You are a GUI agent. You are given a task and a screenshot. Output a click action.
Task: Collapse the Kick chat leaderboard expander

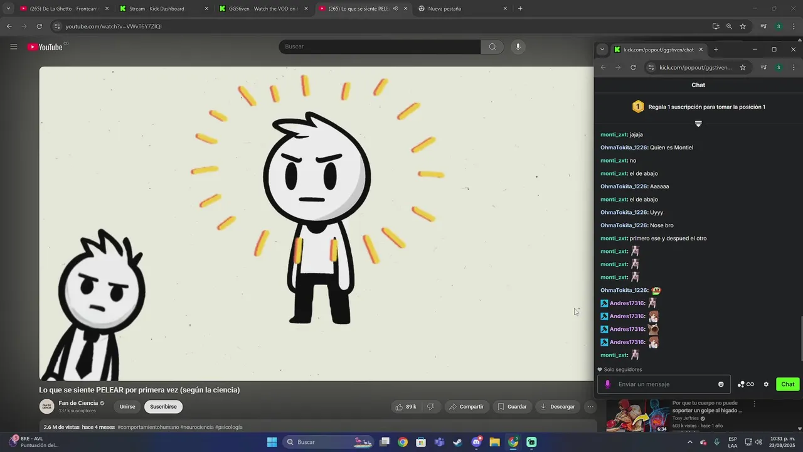coord(698,124)
